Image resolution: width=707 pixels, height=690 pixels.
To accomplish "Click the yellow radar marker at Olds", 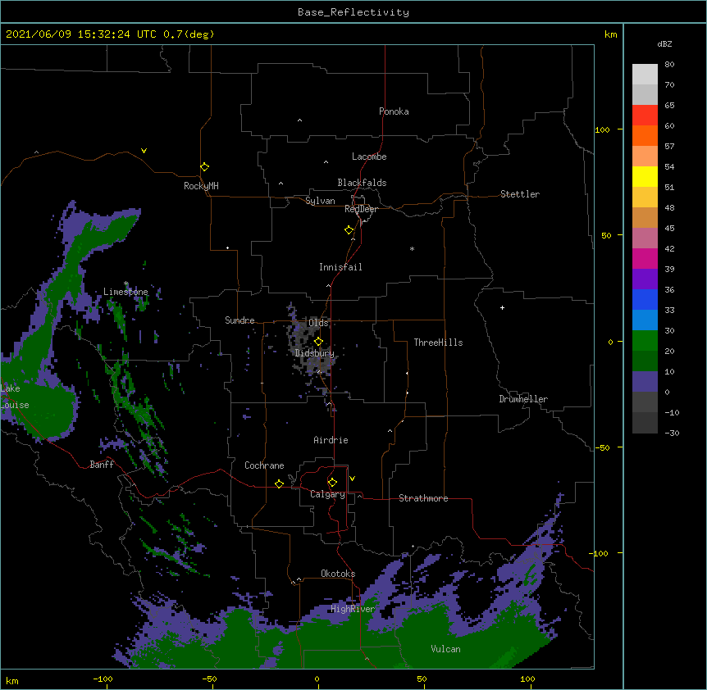I will (x=318, y=342).
